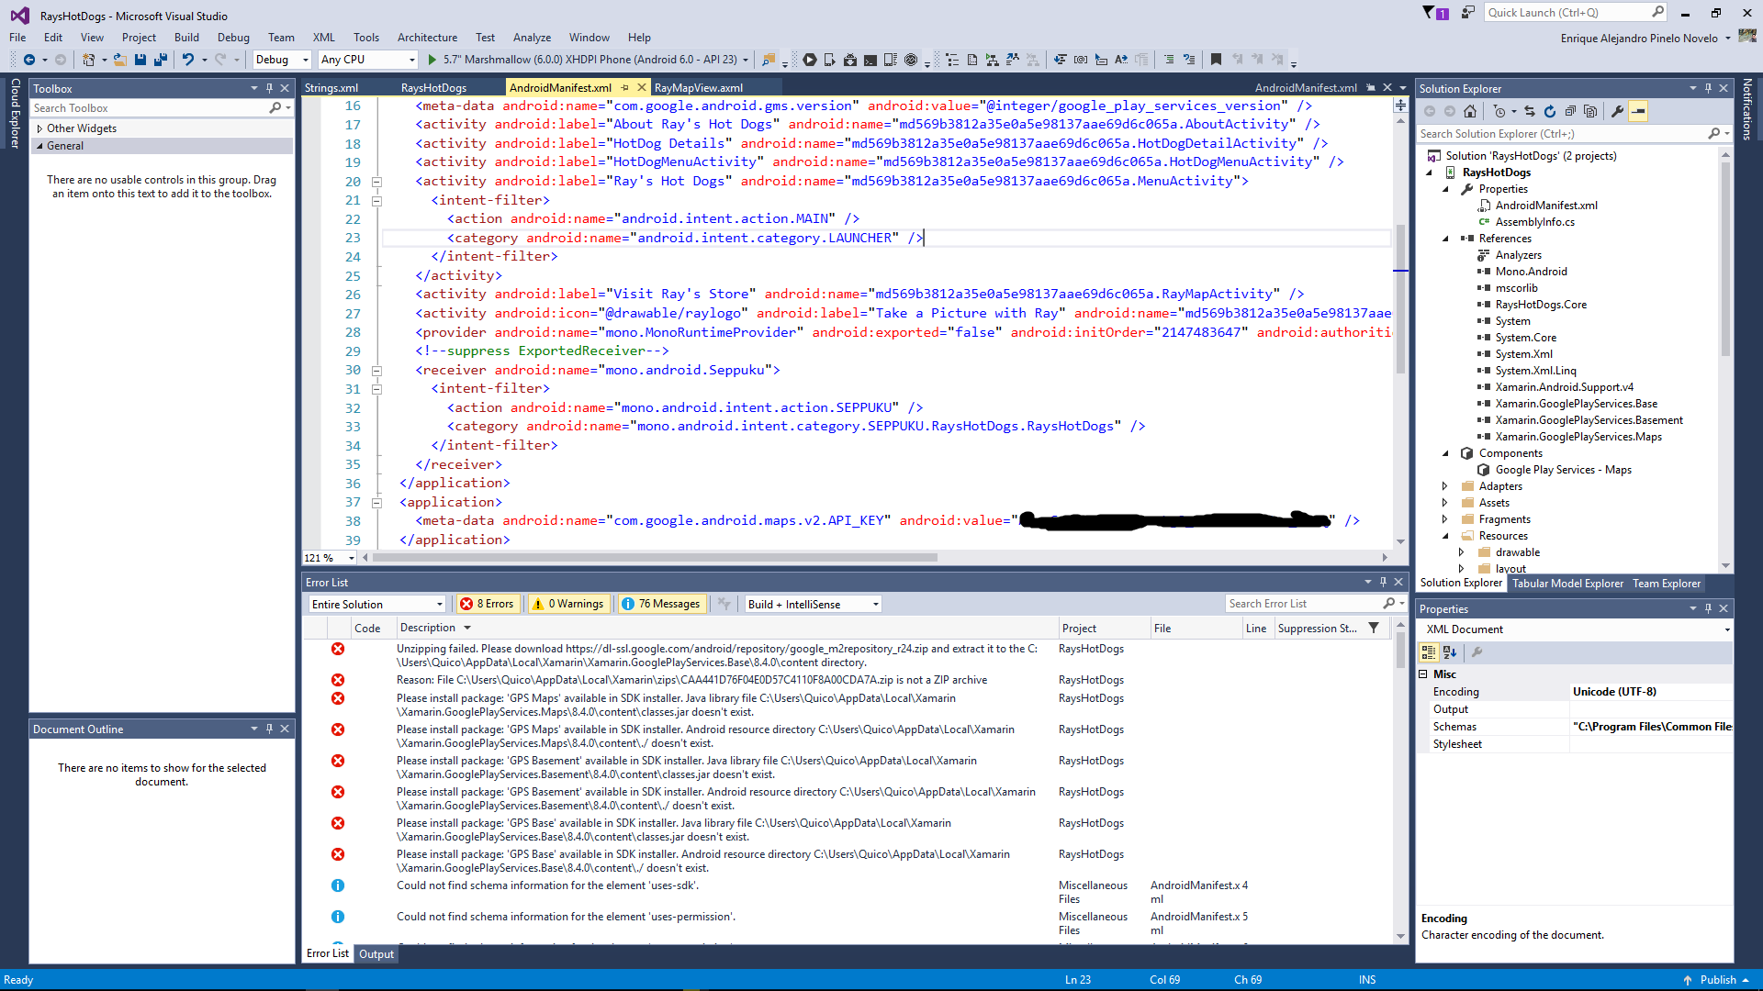Click the Search Error List field
Image resolution: width=1763 pixels, height=991 pixels.
click(1304, 604)
